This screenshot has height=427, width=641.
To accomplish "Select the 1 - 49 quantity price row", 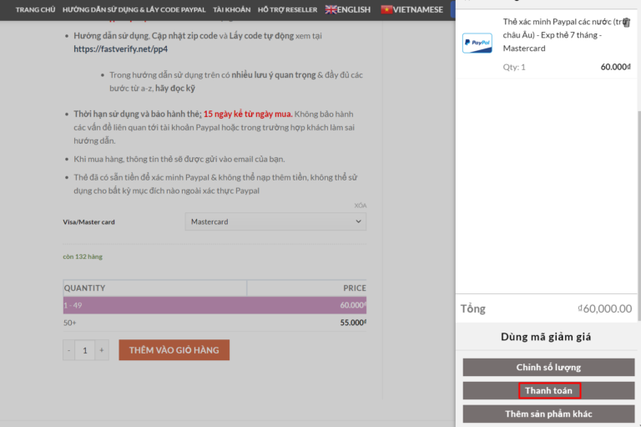I will point(215,305).
